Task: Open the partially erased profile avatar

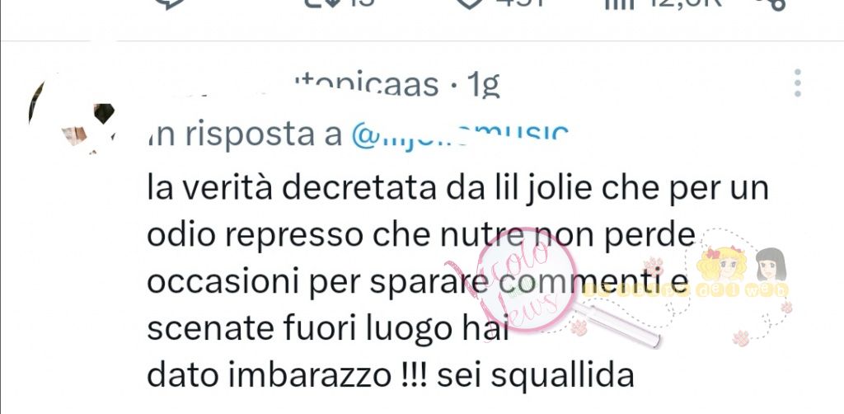Action: coord(71,114)
